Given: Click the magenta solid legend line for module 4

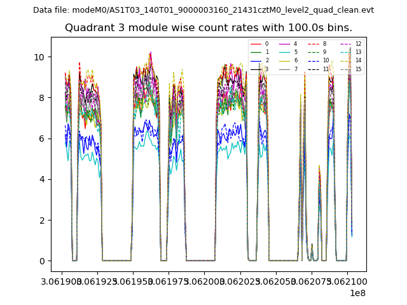Looking at the screenshot, I should [284, 44].
